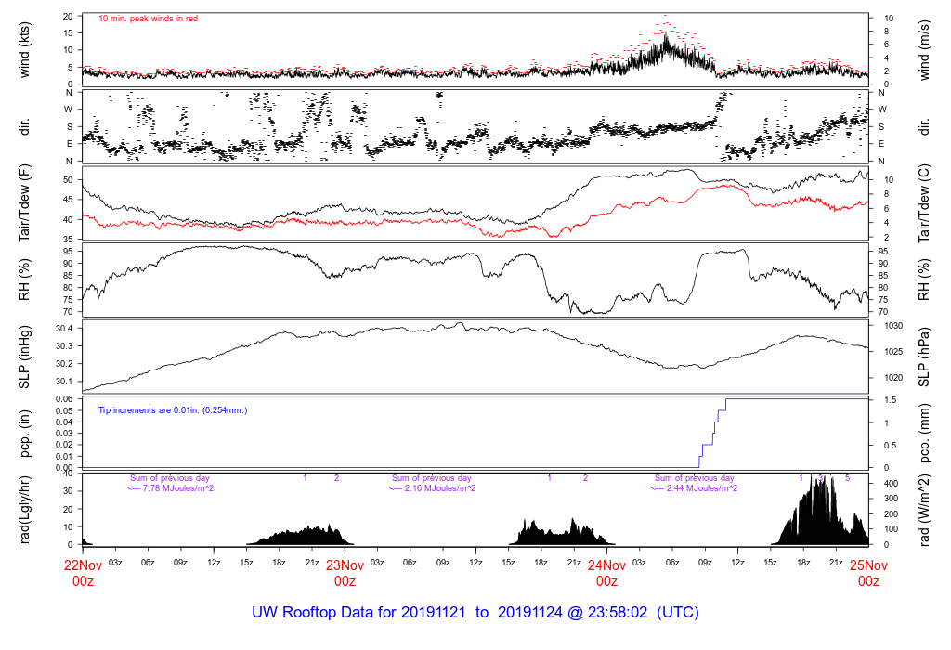Click the '30.4' tick on the SLP axis
The width and height of the screenshot is (951, 650).
tap(64, 329)
